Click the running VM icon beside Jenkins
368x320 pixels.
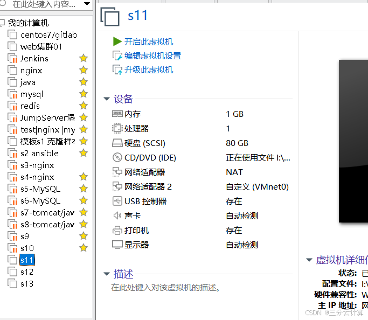point(12,58)
